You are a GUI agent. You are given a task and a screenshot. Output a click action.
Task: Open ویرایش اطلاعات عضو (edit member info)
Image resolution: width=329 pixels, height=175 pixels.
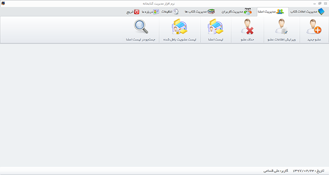click(x=281, y=30)
